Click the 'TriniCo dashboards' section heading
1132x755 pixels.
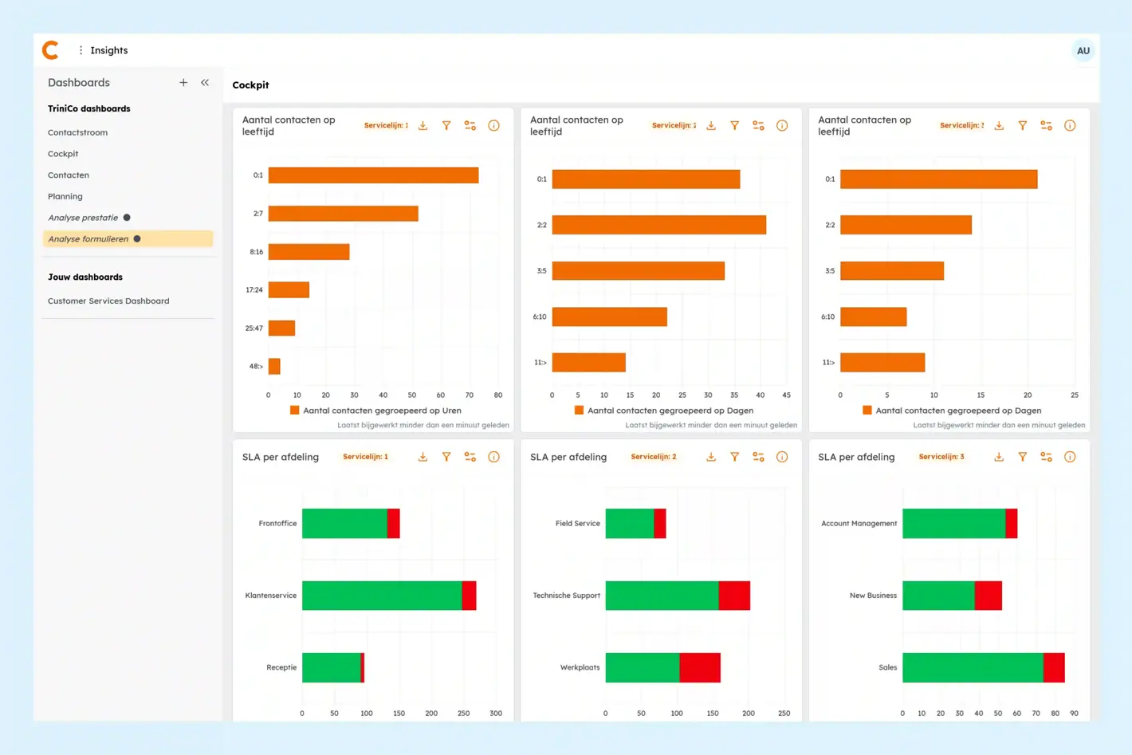pos(89,109)
